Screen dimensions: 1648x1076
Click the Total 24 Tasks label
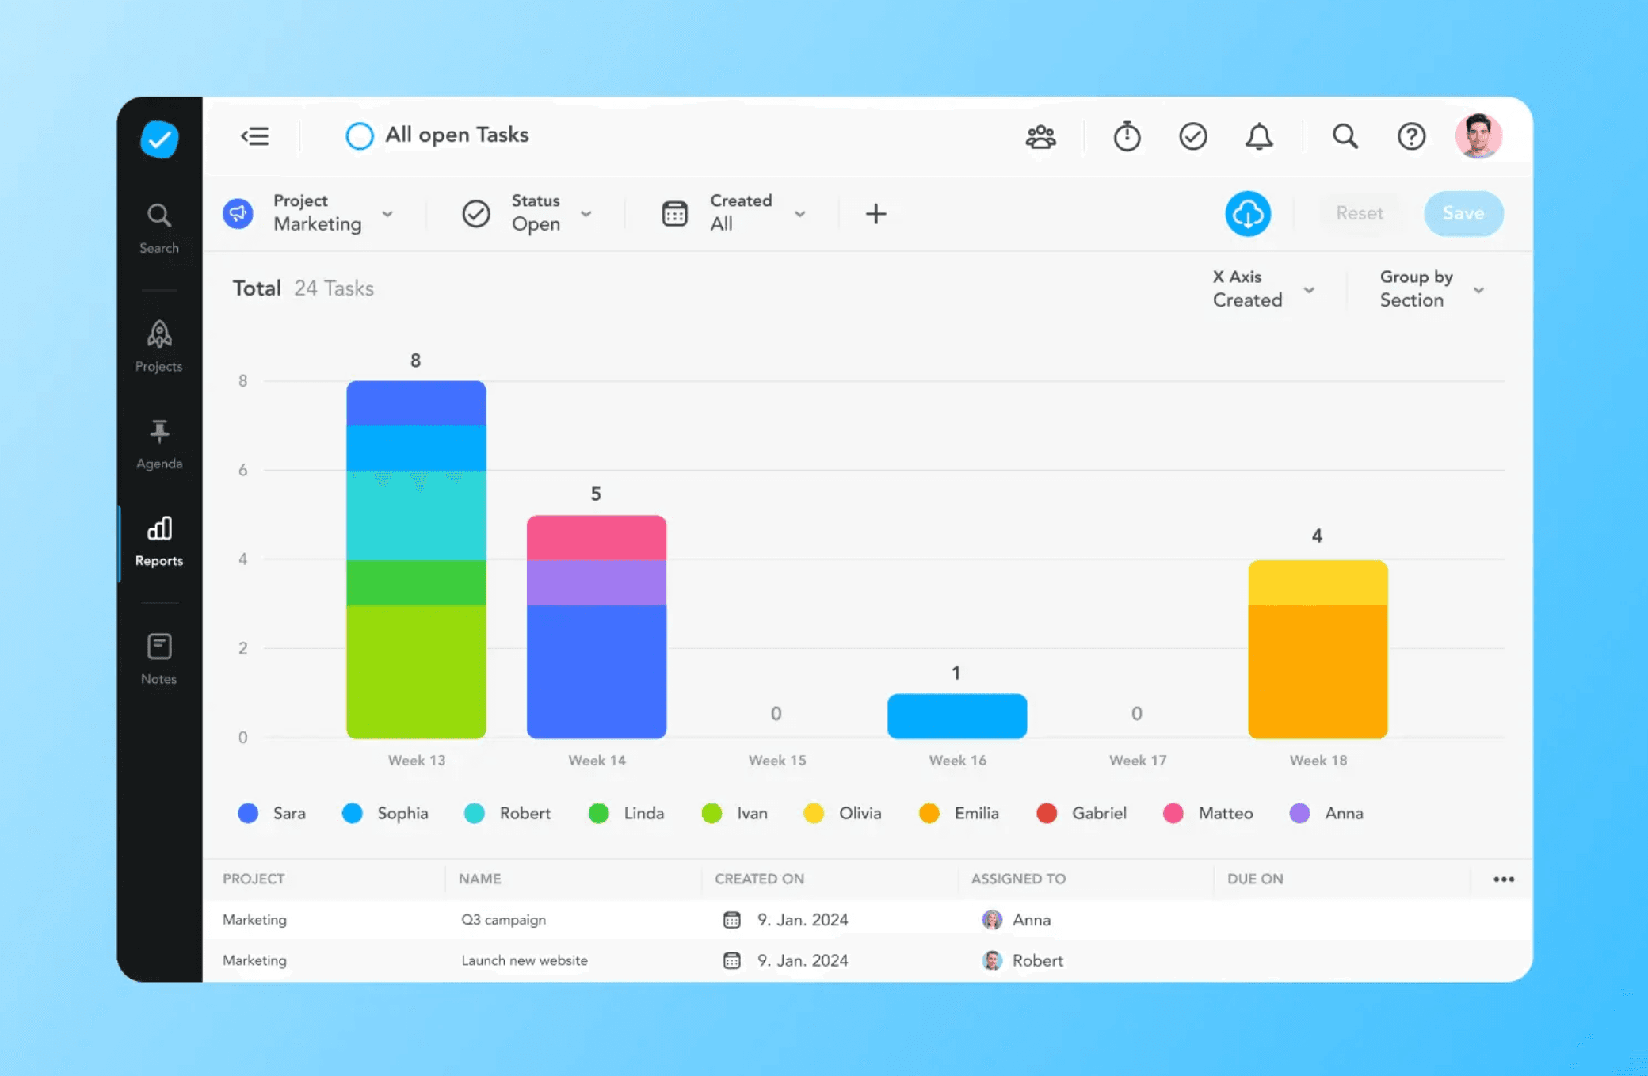click(x=303, y=288)
